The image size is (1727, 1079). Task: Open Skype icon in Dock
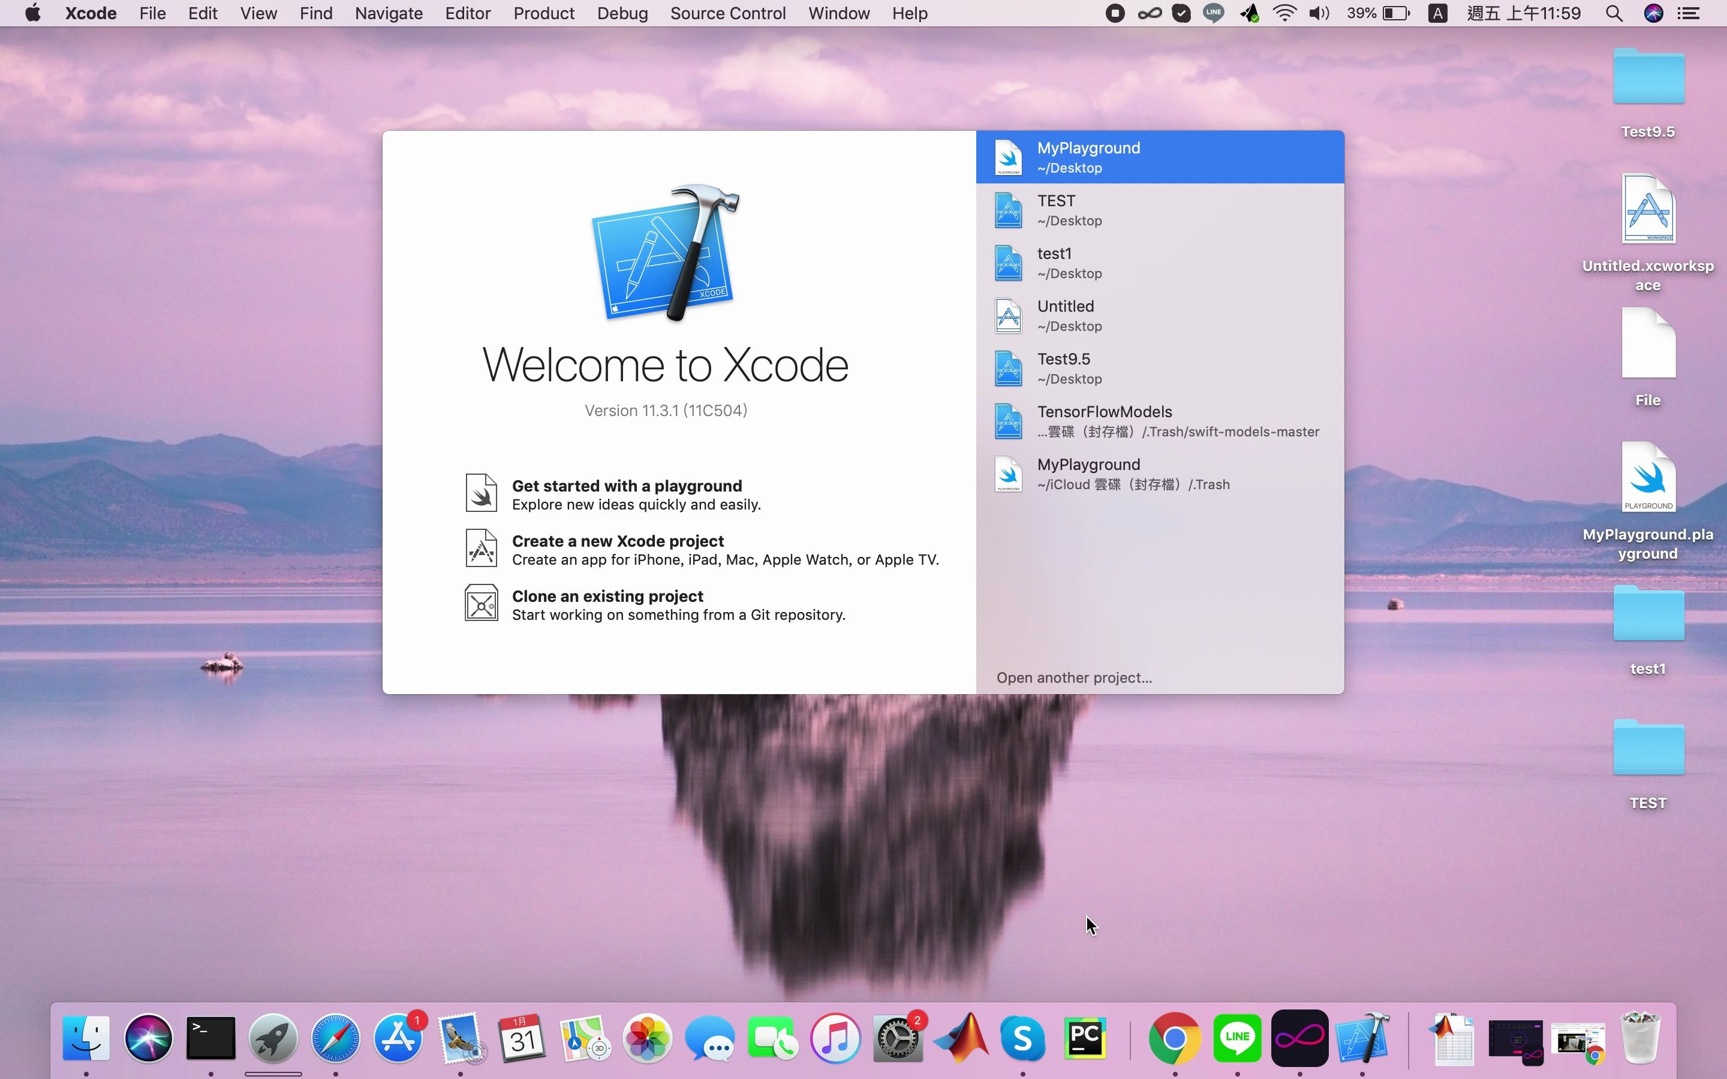[x=1022, y=1038]
